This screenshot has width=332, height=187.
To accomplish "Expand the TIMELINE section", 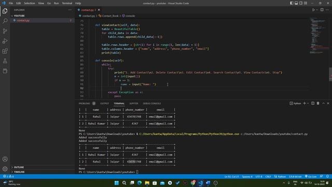I will 43,172.
